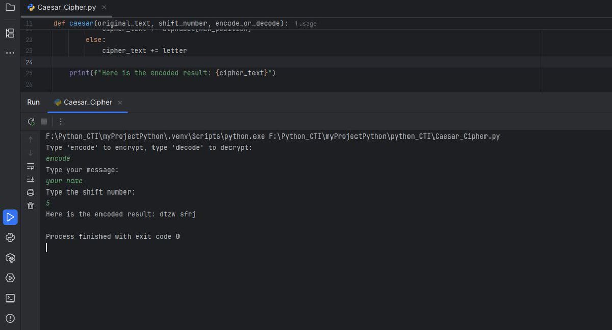
Task: Click the console input line 'encode'
Action: 58,159
